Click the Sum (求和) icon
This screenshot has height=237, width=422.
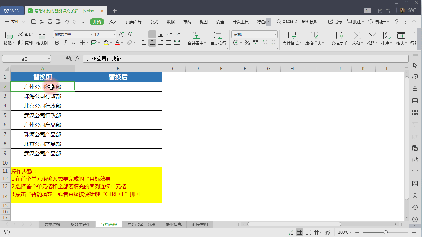click(357, 36)
